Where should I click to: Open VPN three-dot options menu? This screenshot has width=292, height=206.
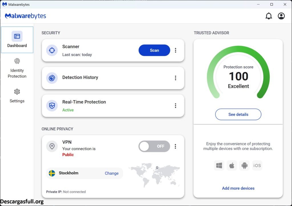tap(175, 146)
